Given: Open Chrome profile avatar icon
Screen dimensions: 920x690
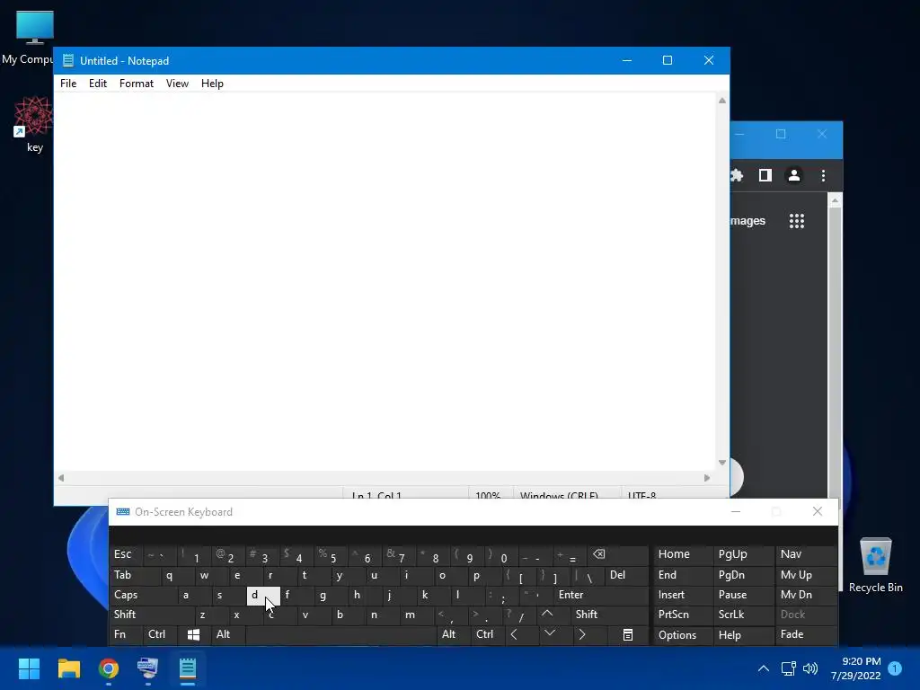Looking at the screenshot, I should tap(794, 175).
